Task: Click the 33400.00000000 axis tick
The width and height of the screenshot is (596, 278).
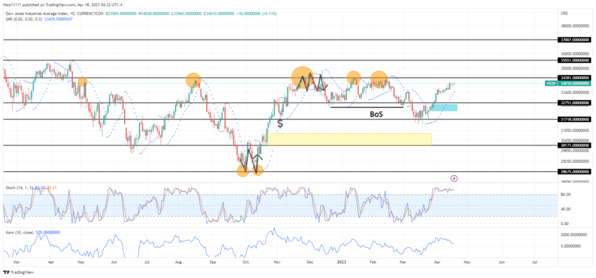Action: pos(576,92)
